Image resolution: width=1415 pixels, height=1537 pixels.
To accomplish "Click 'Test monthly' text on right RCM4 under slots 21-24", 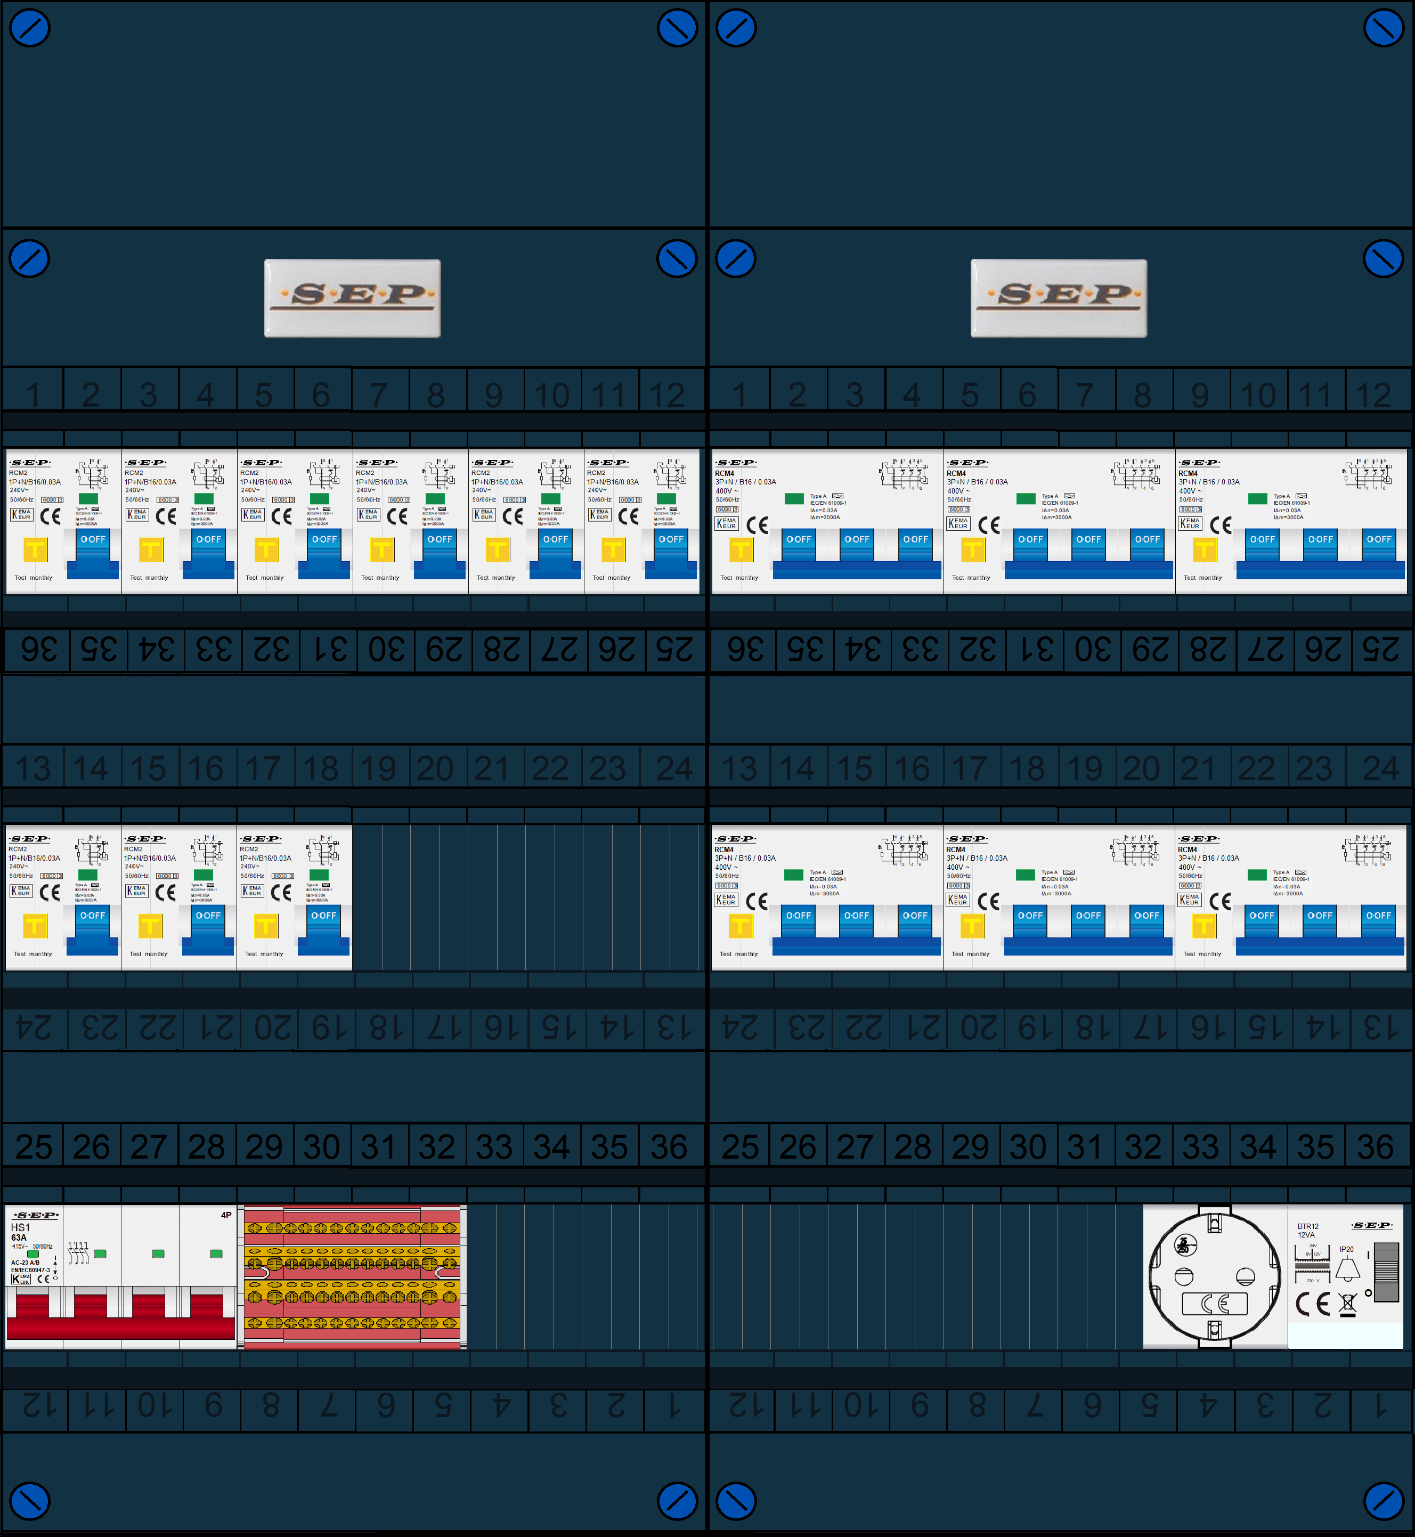I will click(x=1202, y=954).
